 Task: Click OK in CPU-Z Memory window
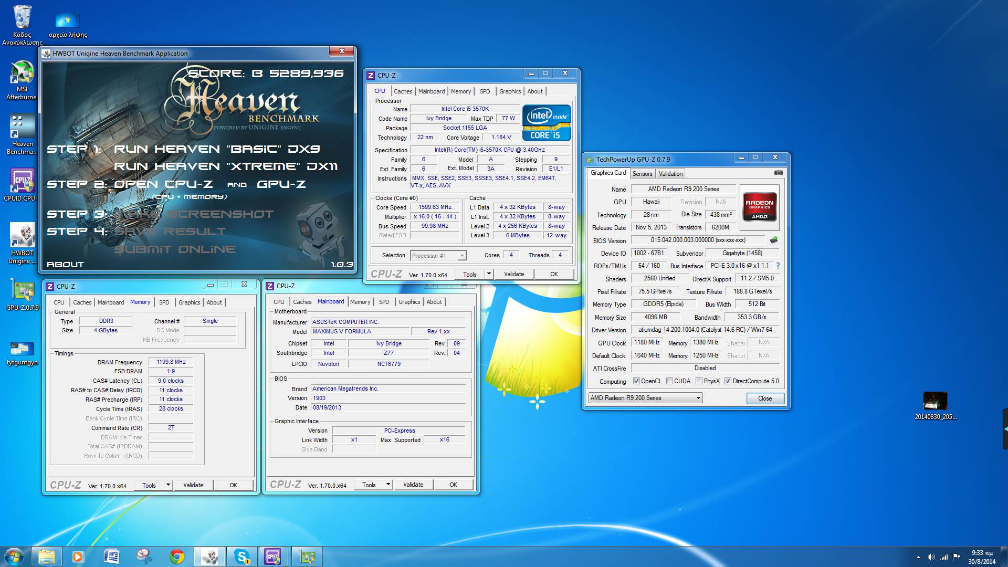[x=233, y=486]
